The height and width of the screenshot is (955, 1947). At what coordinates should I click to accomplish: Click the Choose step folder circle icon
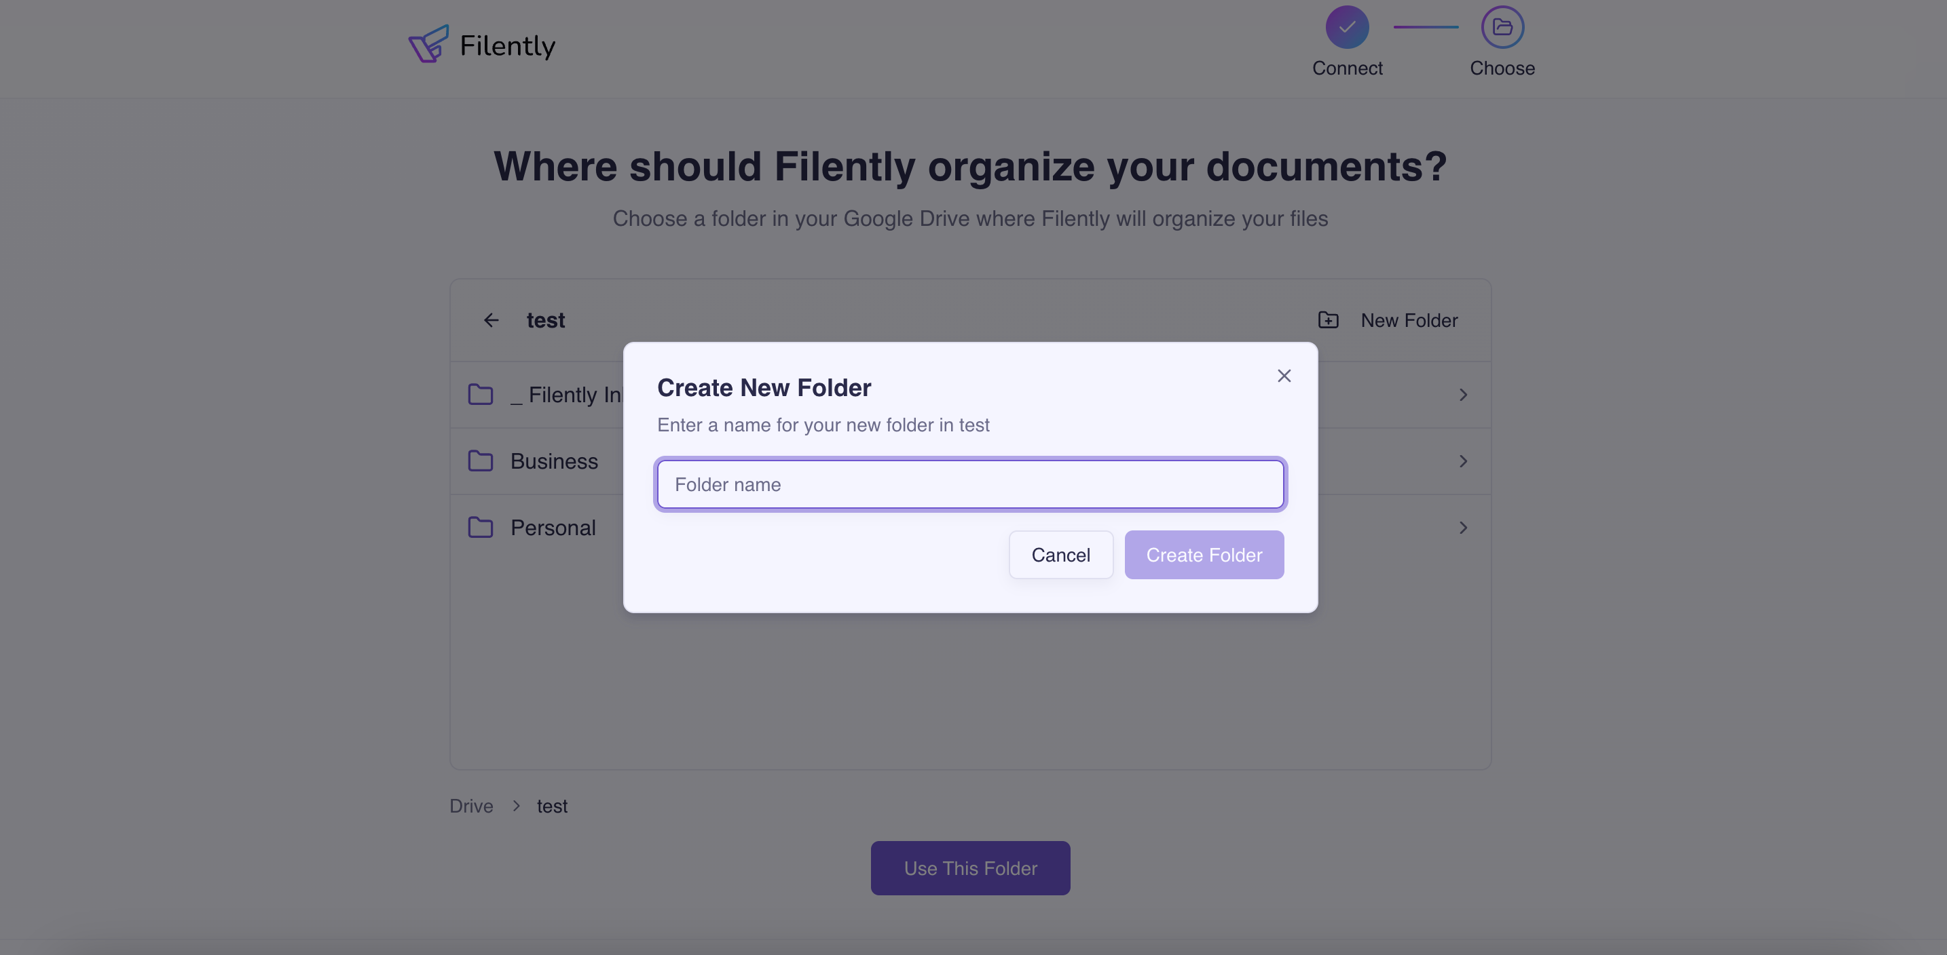(x=1502, y=27)
